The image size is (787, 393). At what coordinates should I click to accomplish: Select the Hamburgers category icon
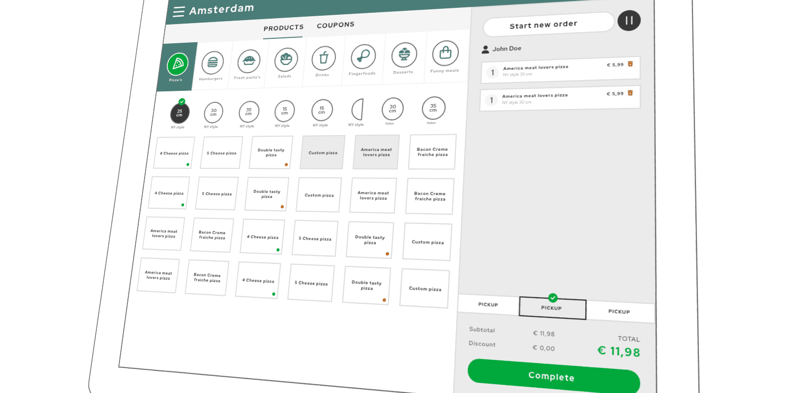[x=212, y=63]
